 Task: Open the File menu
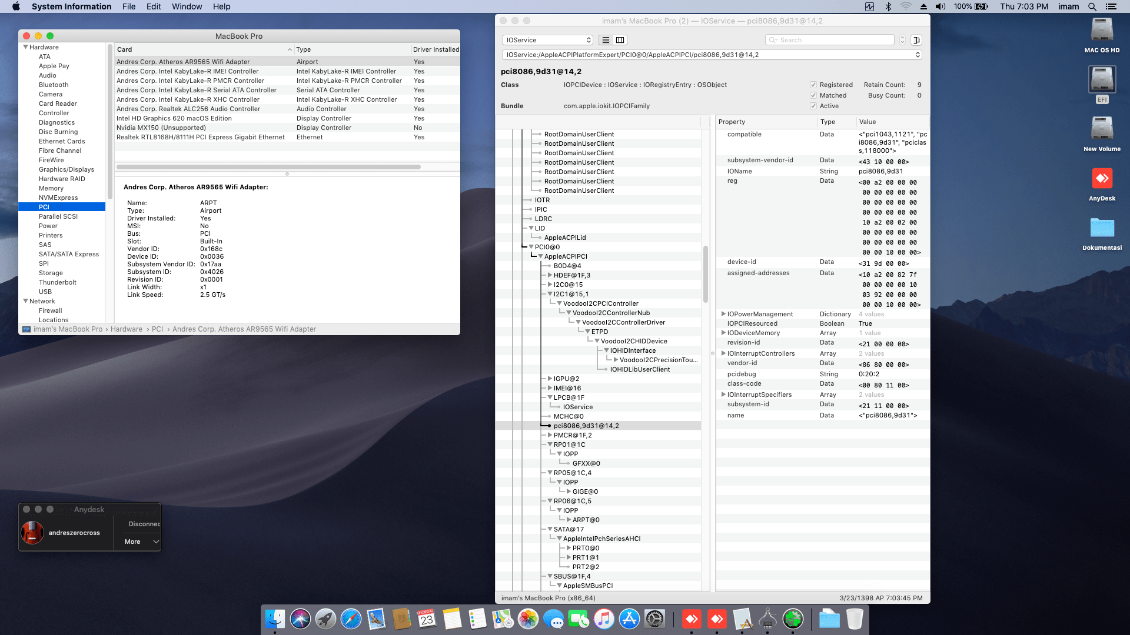point(129,6)
